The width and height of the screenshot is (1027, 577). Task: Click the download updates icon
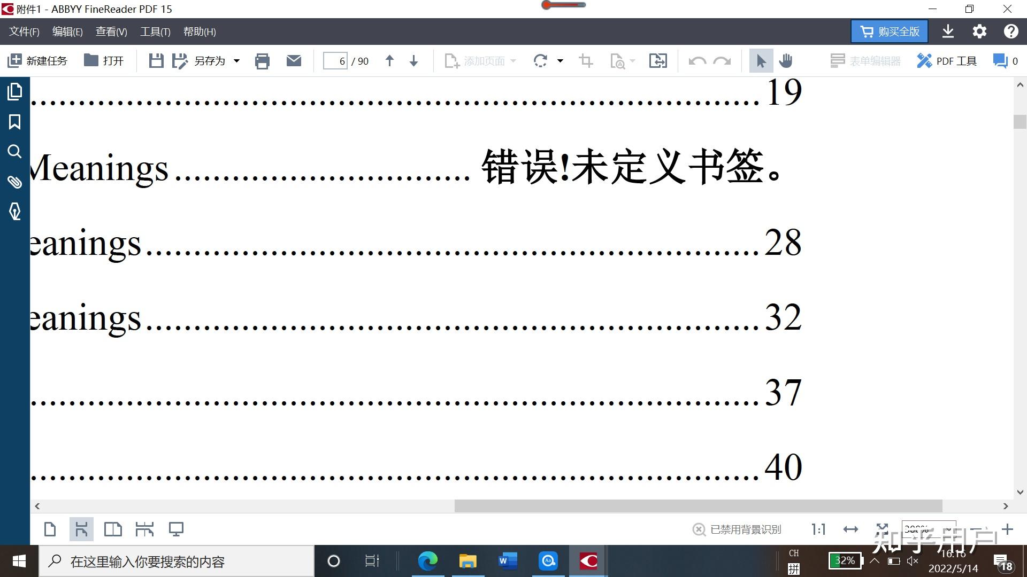point(948,32)
